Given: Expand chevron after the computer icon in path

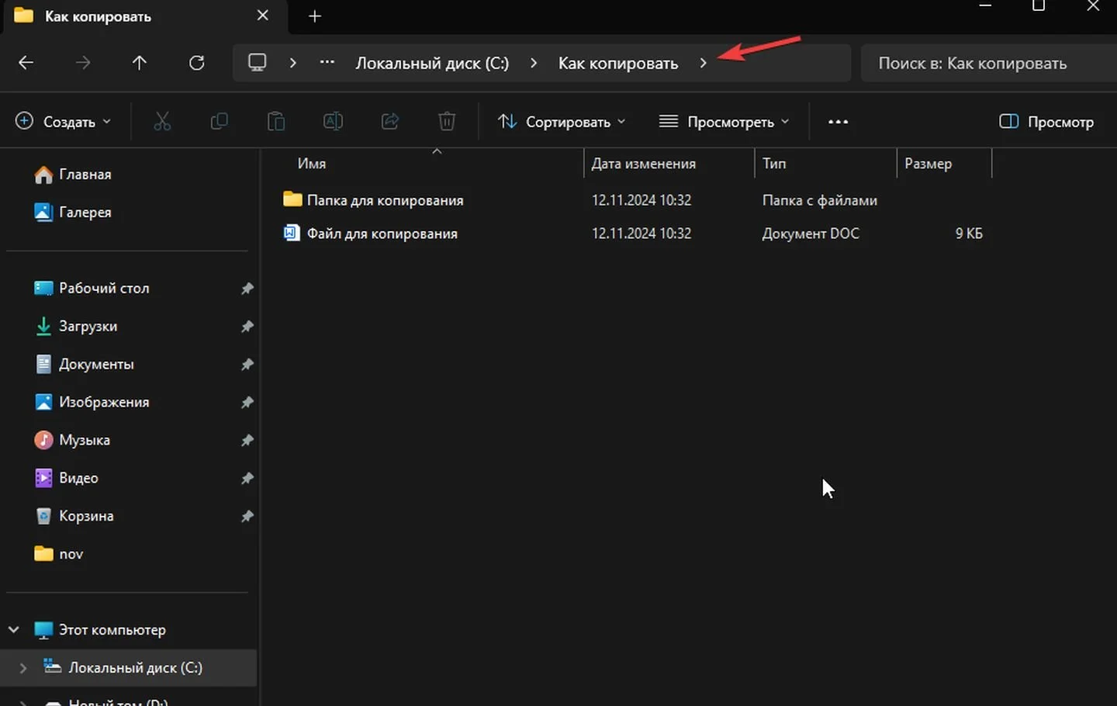Looking at the screenshot, I should (292, 63).
